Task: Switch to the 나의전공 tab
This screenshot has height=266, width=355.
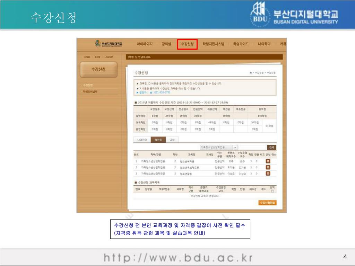Action: pos(142,140)
